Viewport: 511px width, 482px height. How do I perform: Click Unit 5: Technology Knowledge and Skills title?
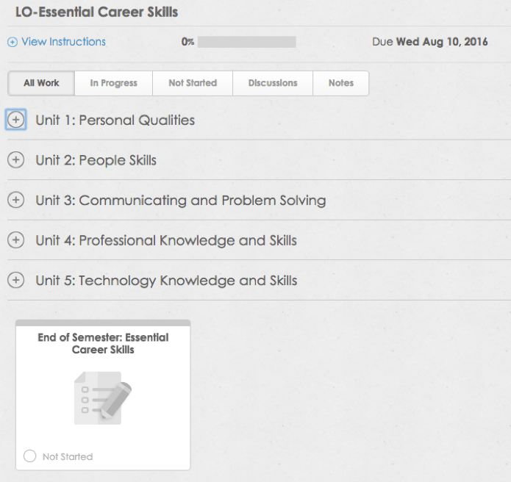(x=166, y=281)
